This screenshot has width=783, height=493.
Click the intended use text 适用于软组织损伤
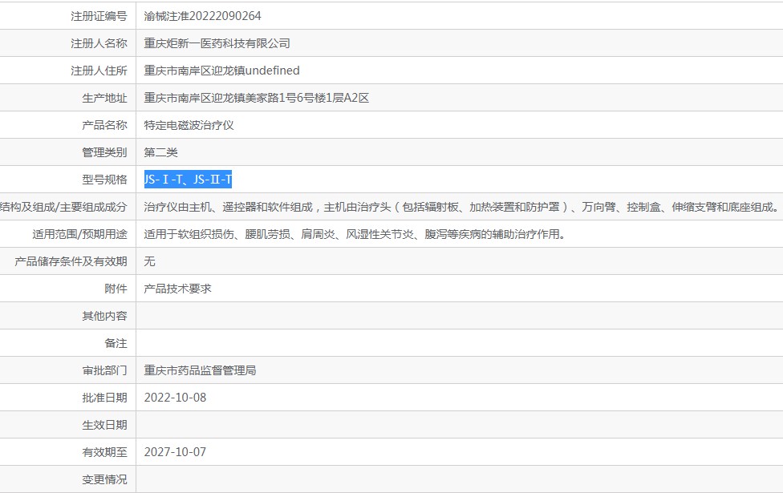(x=355, y=234)
